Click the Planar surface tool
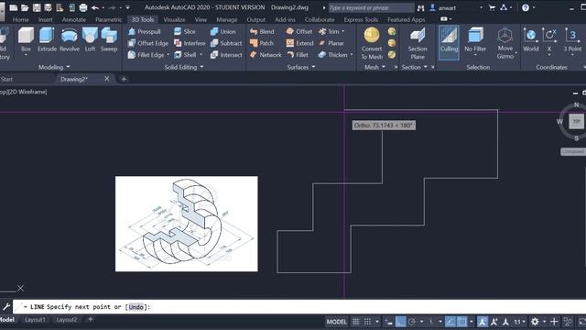 point(331,43)
